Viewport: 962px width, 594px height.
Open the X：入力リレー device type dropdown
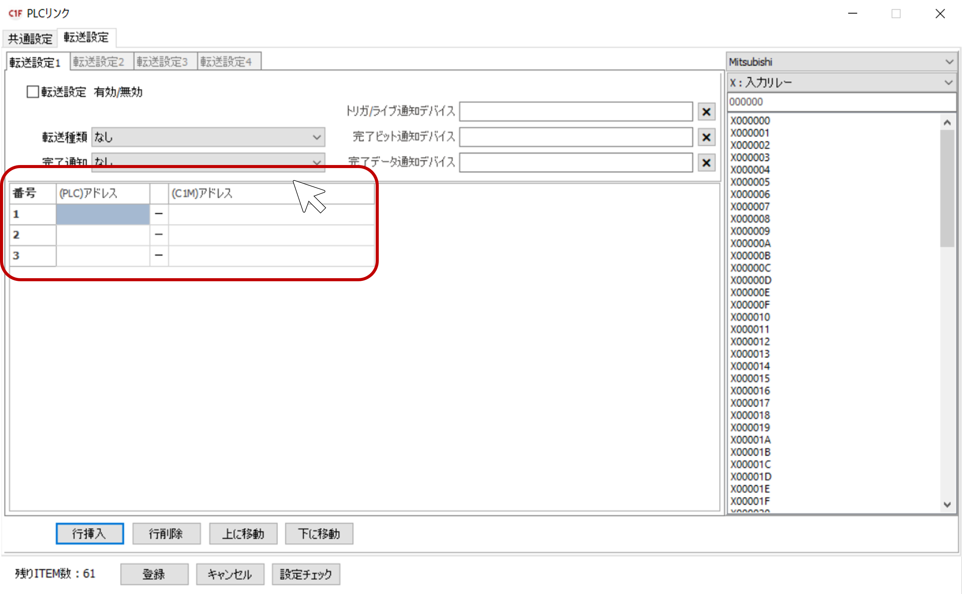pyautogui.click(x=841, y=82)
